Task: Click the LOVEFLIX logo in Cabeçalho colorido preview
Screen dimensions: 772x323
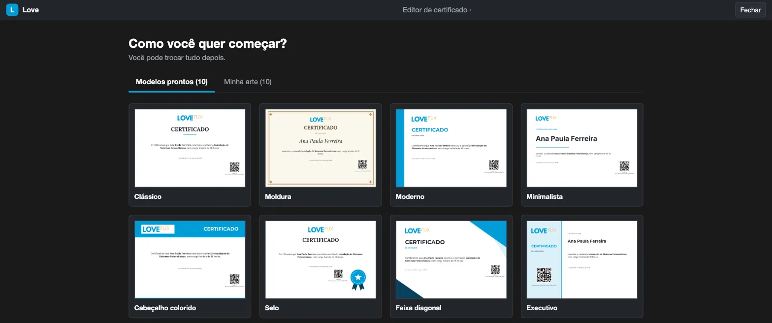Action: tap(158, 229)
